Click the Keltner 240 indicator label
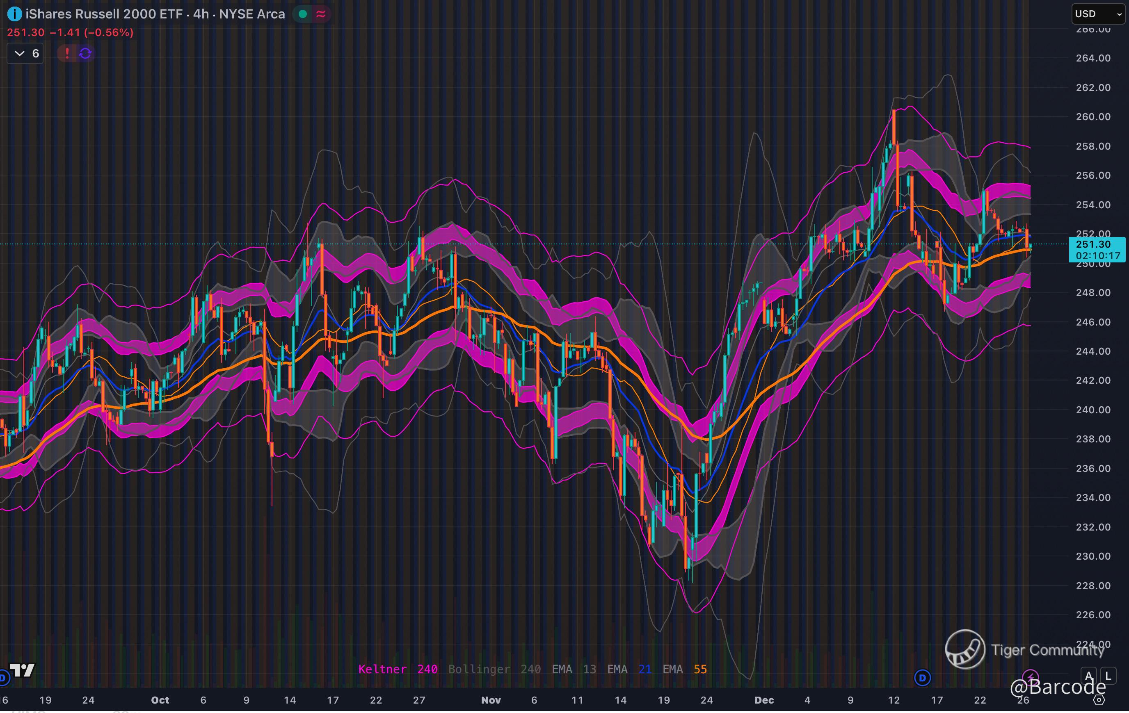Screen dimensions: 1129x713 pos(398,669)
